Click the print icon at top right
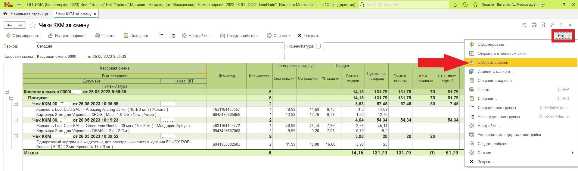 point(534,25)
